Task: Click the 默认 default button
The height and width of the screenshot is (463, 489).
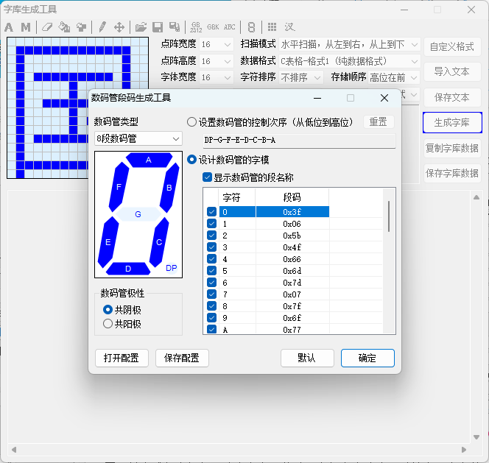Action: click(x=307, y=358)
